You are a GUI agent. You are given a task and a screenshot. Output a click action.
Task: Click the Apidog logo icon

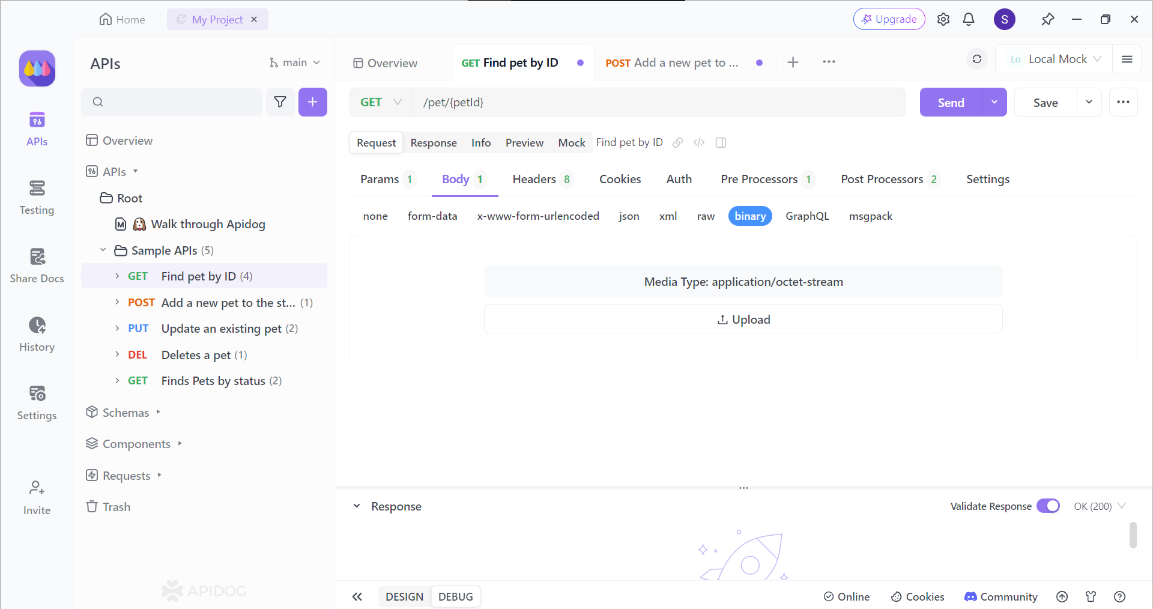coord(37,68)
